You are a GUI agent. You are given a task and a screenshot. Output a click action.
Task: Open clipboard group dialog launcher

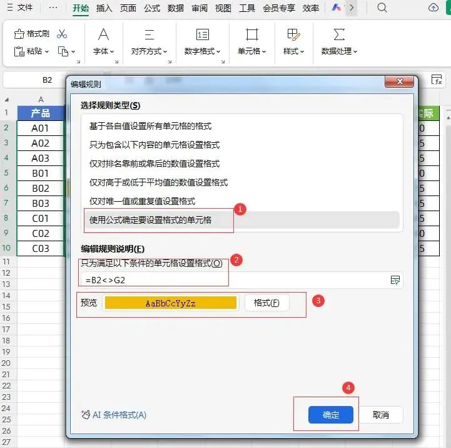point(78,61)
